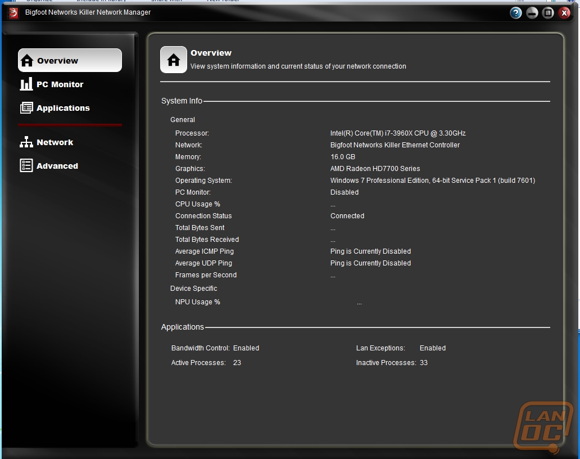This screenshot has height=459, width=580.
Task: Click the Applications section heading in panel
Action: point(182,327)
